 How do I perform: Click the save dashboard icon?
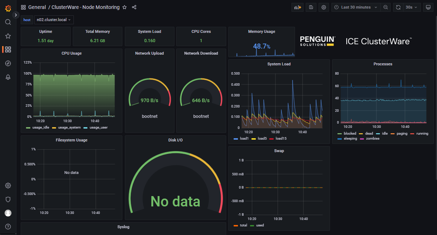click(311, 7)
